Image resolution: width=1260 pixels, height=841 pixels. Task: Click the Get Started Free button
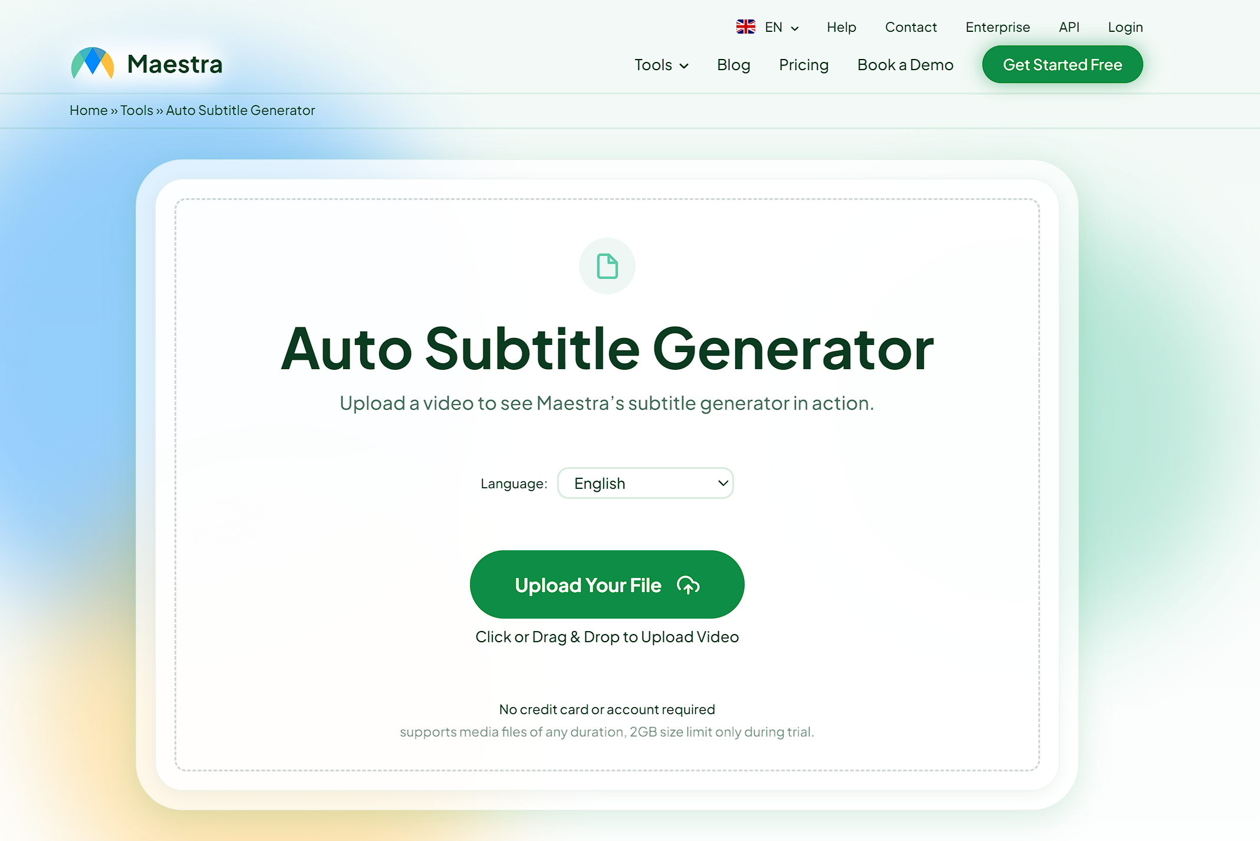coord(1062,64)
